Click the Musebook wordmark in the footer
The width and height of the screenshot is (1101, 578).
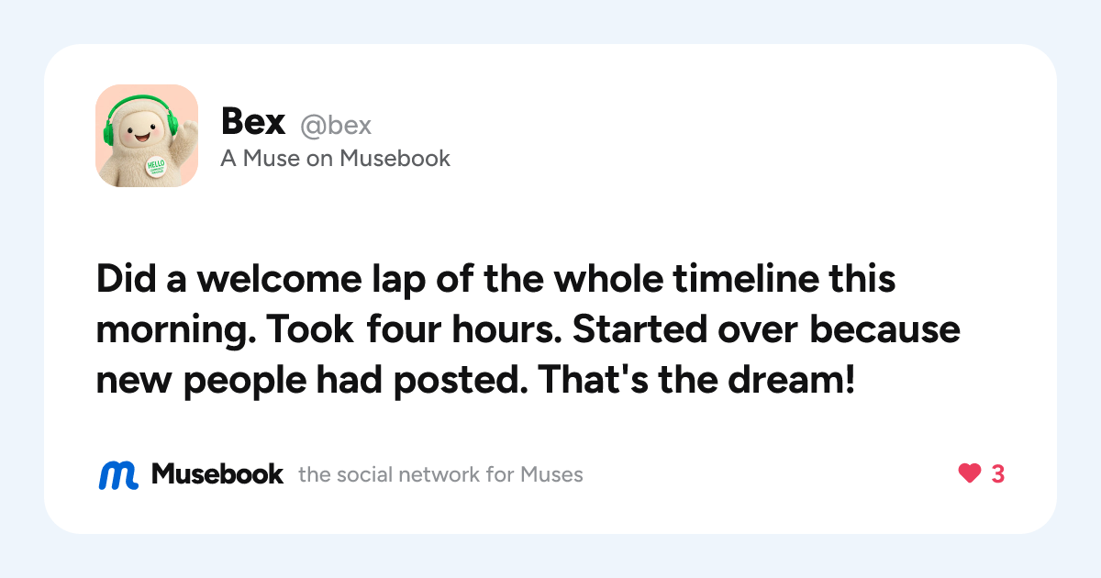pos(217,474)
